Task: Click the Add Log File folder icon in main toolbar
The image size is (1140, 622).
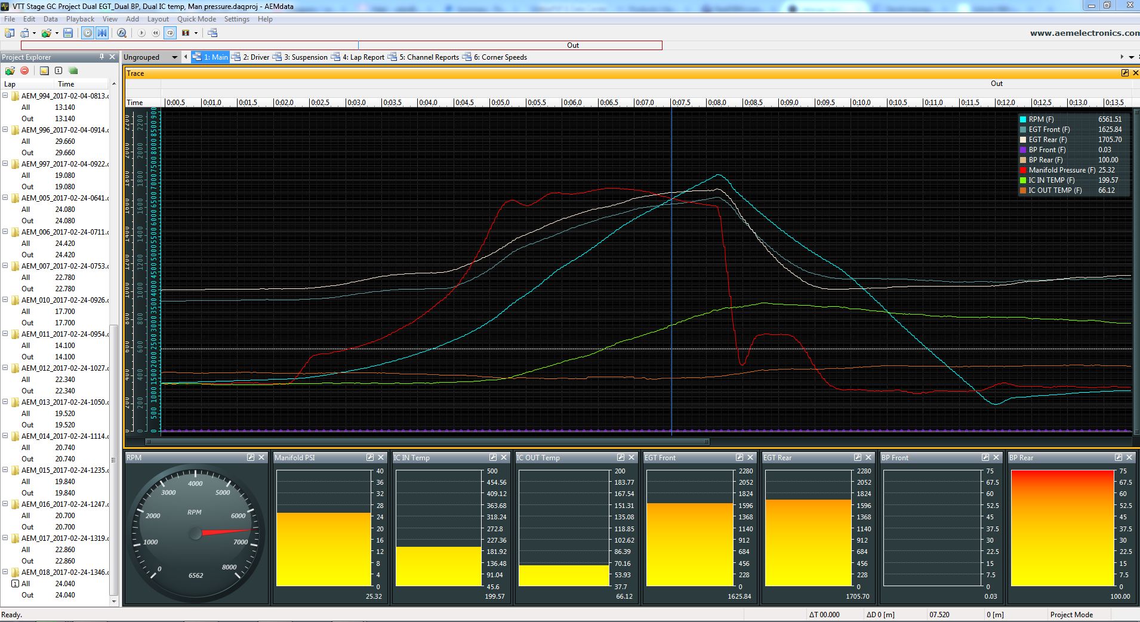Action: coord(47,33)
